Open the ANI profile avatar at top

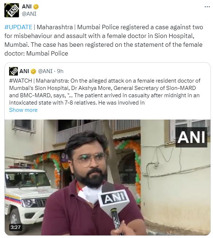pos(12,10)
